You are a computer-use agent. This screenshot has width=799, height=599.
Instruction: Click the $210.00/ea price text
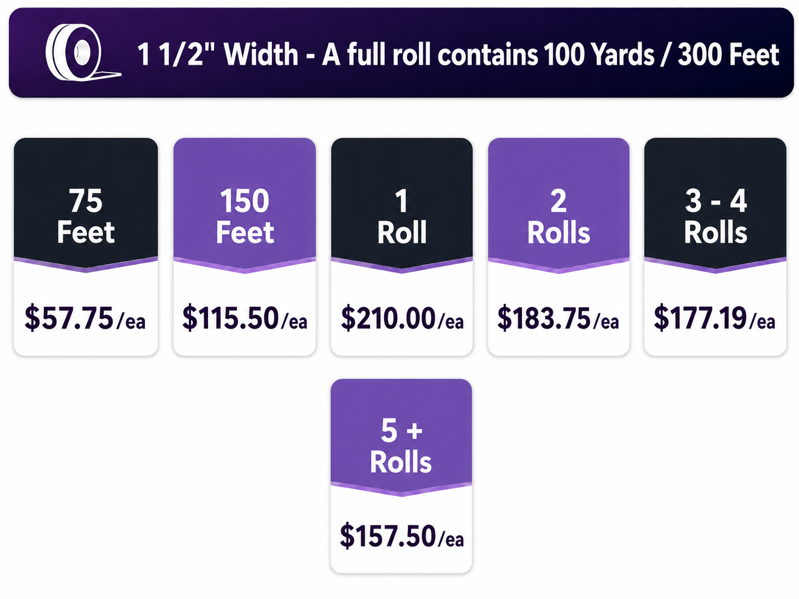402,318
